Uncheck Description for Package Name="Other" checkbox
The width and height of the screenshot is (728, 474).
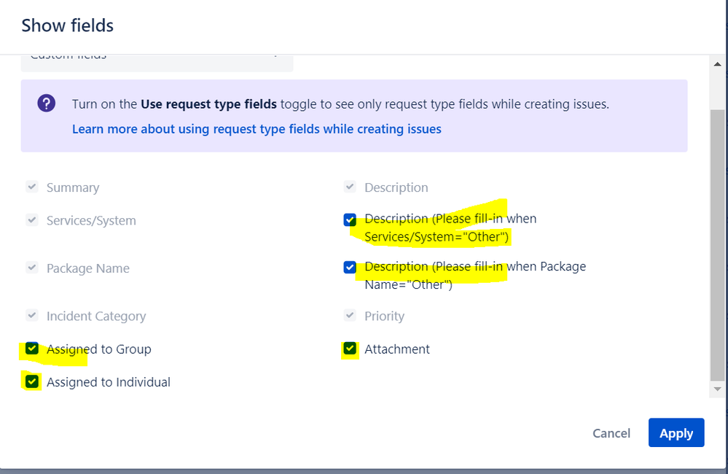pos(350,267)
